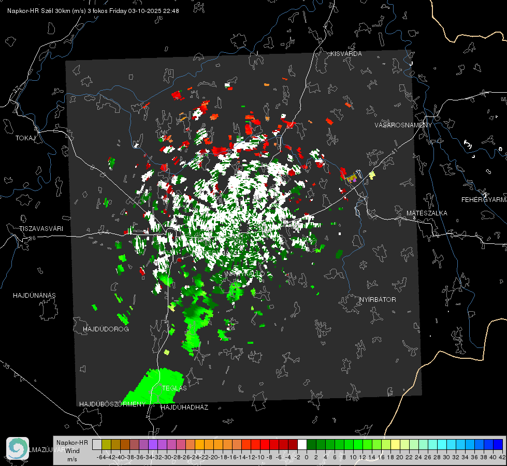
Task: Click the "Napkor-HR" legend heading
Action: 72,443
